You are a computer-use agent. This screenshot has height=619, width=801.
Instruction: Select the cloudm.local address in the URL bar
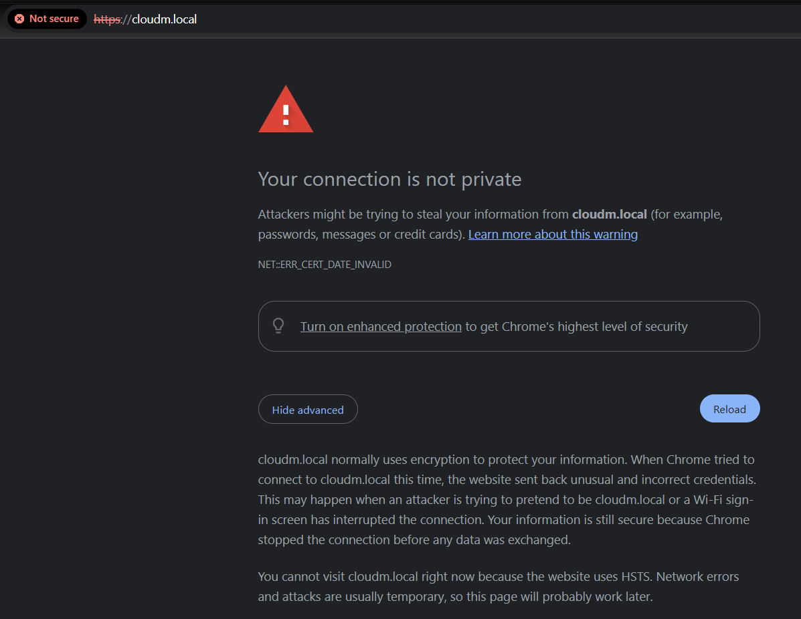[x=165, y=19]
